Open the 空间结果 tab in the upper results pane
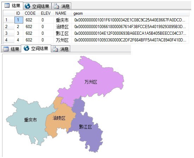Image resolution: width=194 pixels, height=158 pixels. (37, 6)
